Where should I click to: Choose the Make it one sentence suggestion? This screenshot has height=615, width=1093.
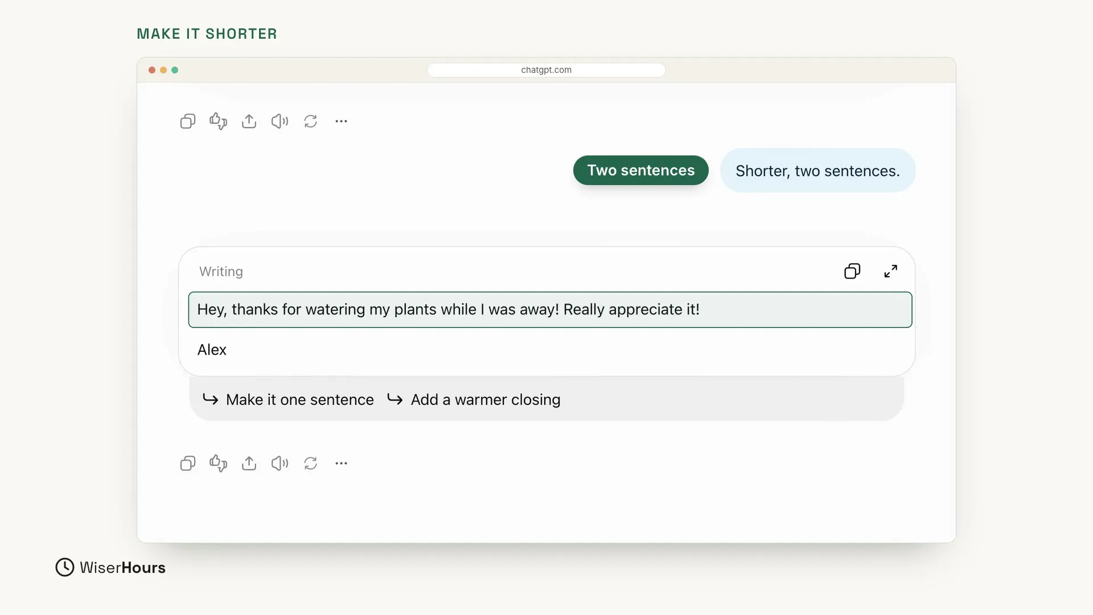point(289,400)
